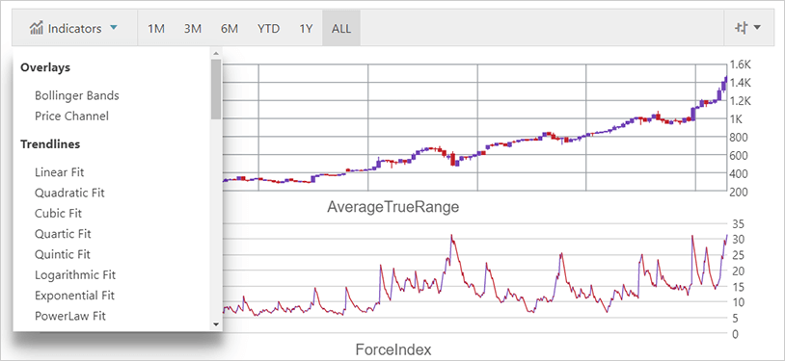Select the 3M time range

pyautogui.click(x=192, y=29)
